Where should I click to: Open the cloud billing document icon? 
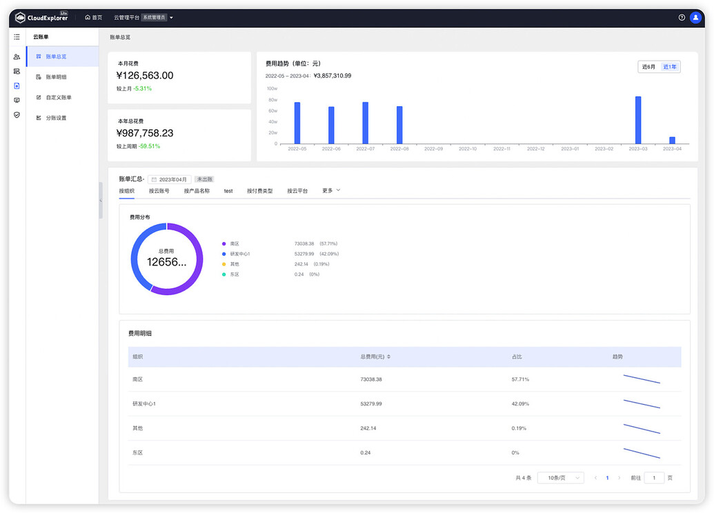17,86
